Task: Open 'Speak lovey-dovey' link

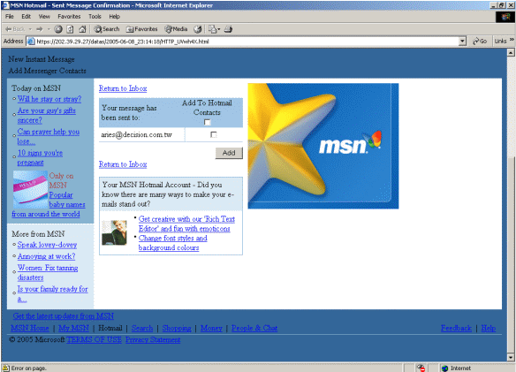Action: [47, 245]
